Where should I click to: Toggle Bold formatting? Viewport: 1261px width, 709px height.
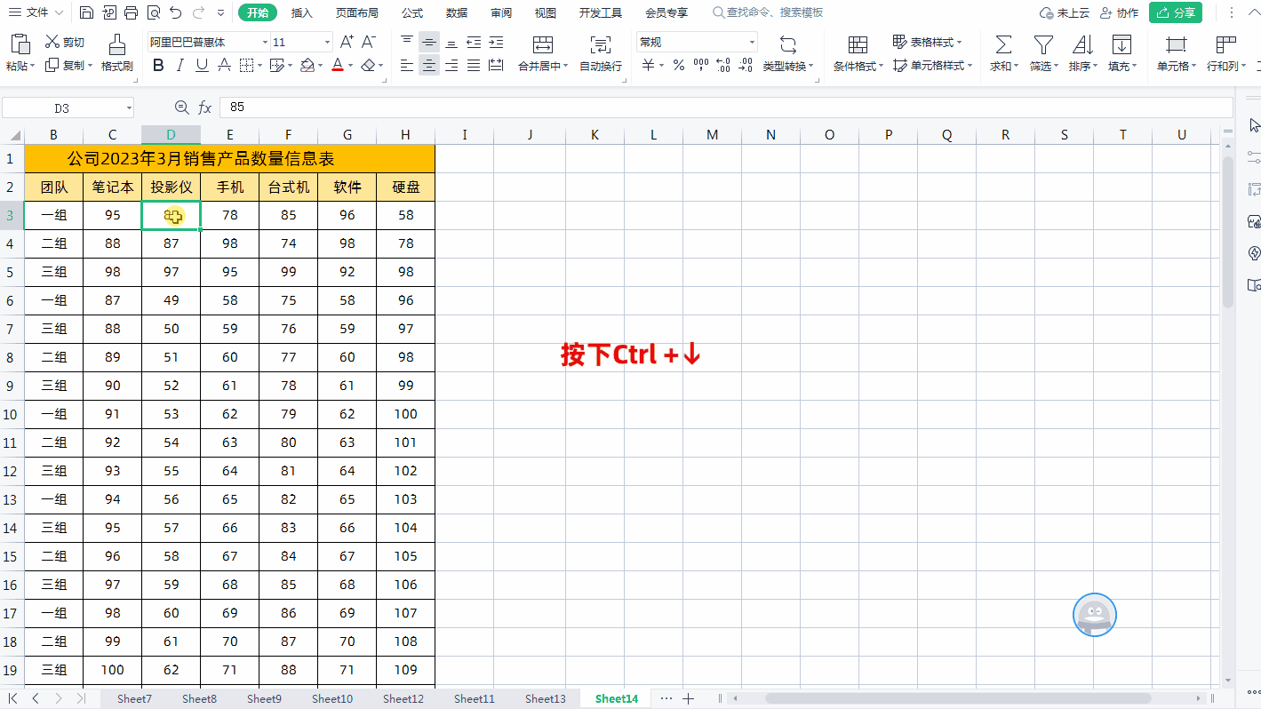tap(158, 65)
